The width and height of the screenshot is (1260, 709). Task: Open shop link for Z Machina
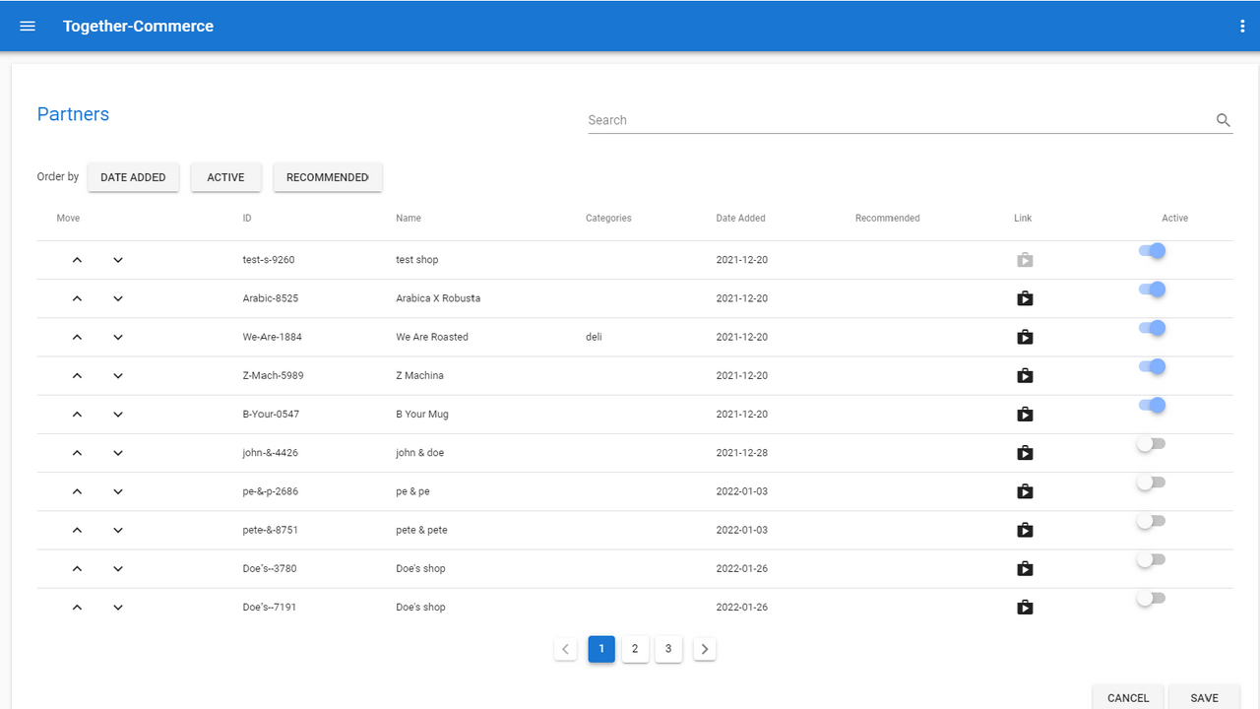tap(1025, 375)
